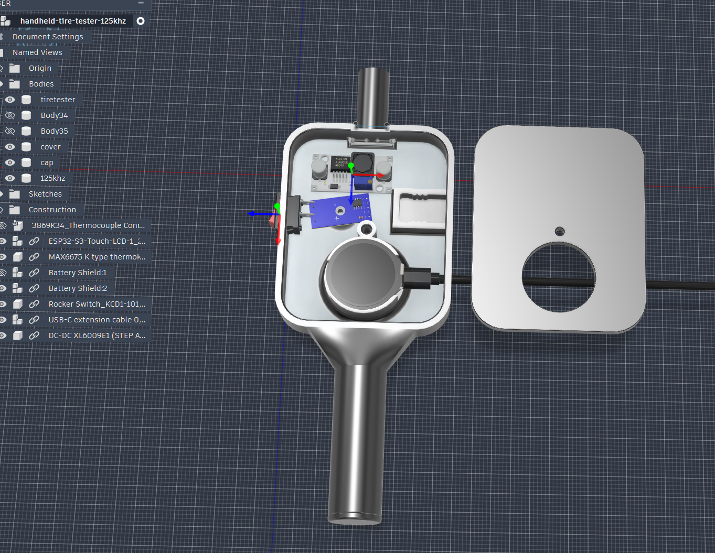Viewport: 715px width, 553px height.
Task: Select the Battery Shield:2 label
Action: [78, 288]
